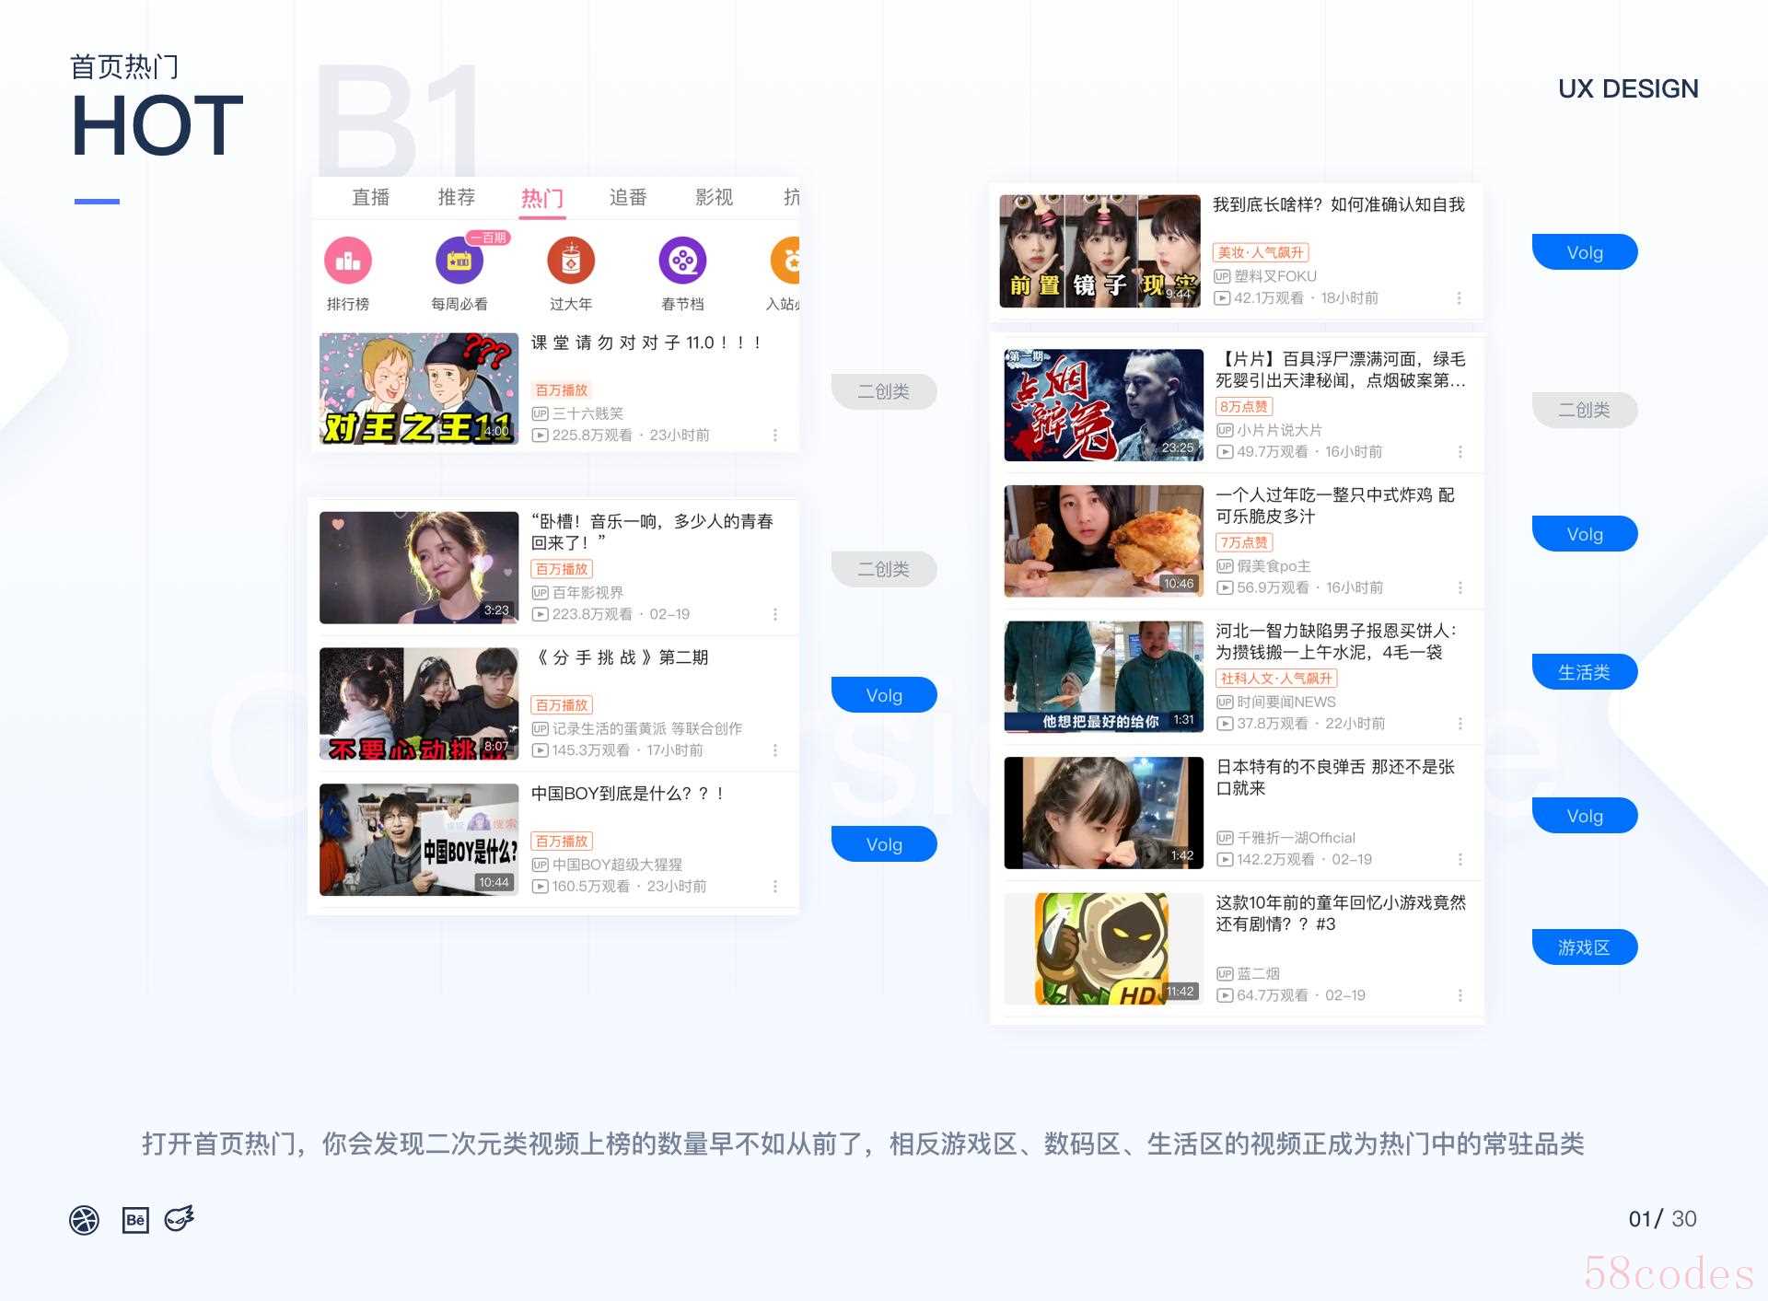Open the HD game video thumbnail
The image size is (1768, 1301).
coord(1104,949)
